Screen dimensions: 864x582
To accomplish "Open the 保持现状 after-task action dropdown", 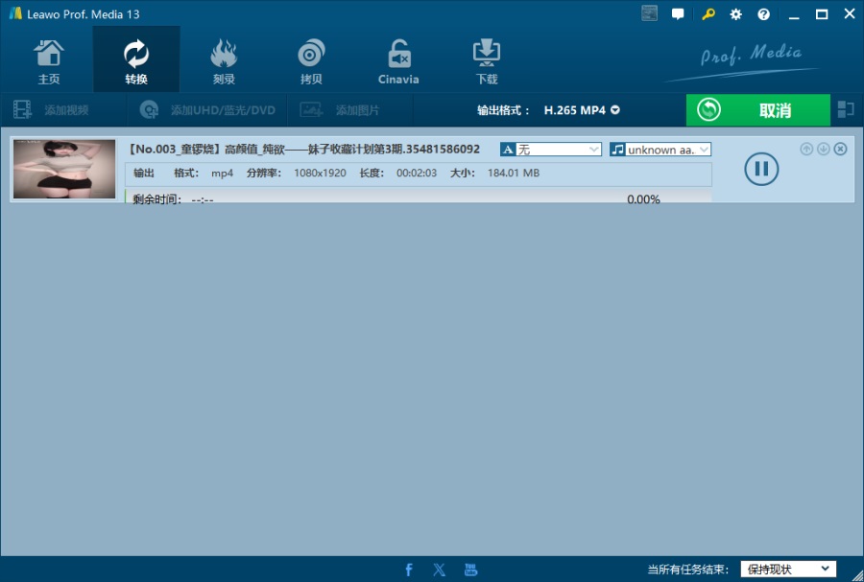I will (788, 569).
